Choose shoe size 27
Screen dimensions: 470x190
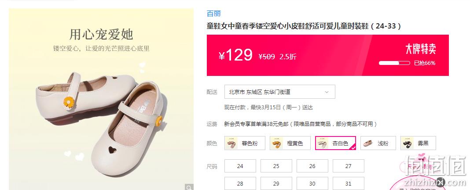(x=348, y=166)
